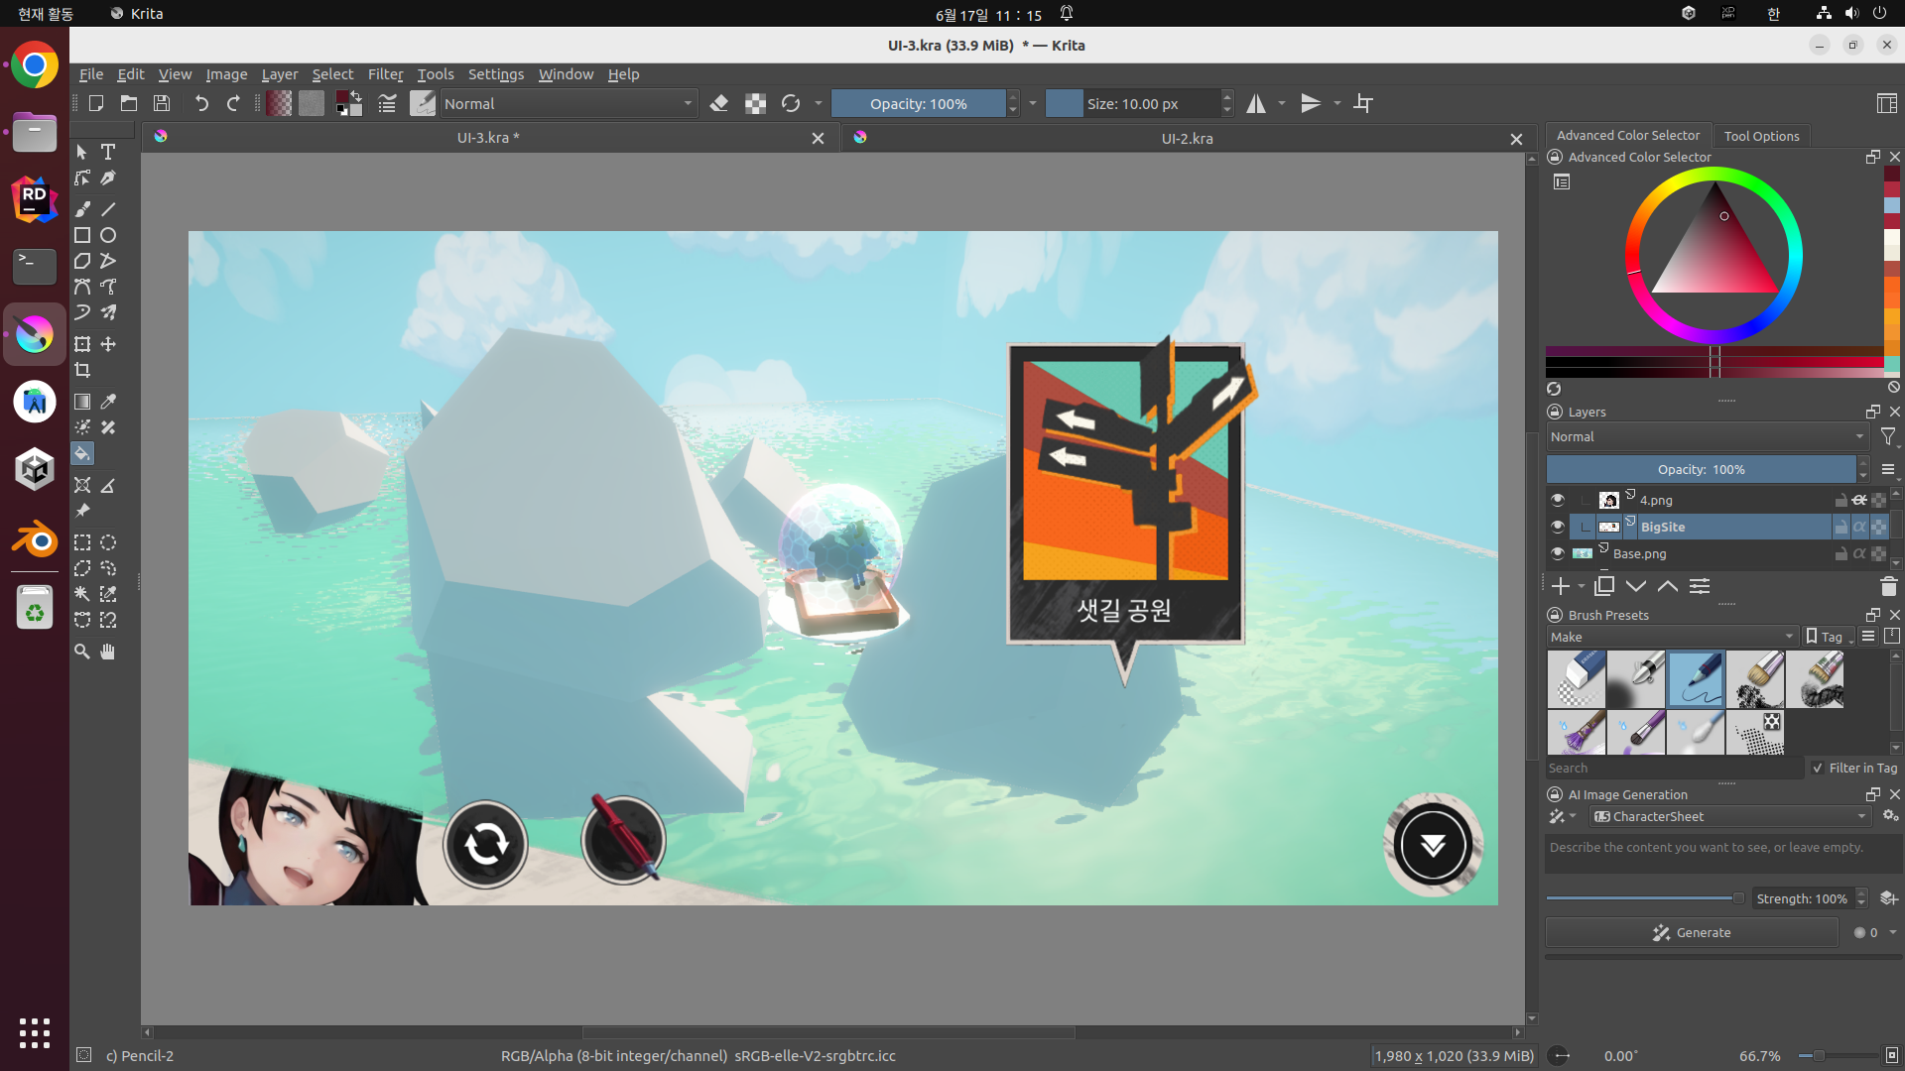The height and width of the screenshot is (1071, 1905).
Task: Select the Polygon tool
Action: tap(82, 261)
